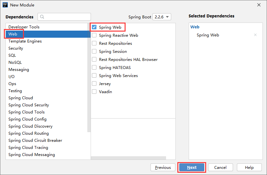Click the IntelliJ IDEA logo icon
This screenshot has height=175, width=267.
point(5,5)
